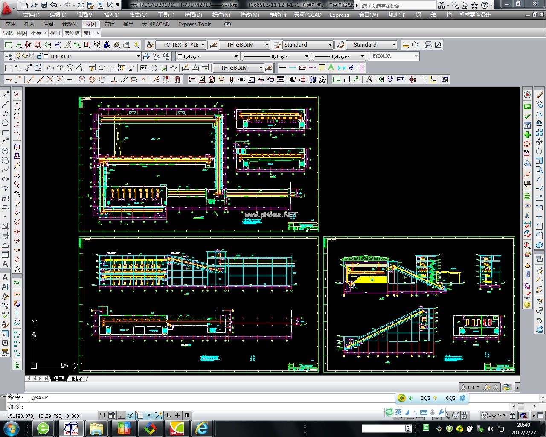Select the Table tool in draw toolbar
This screenshot has height=437, width=546.
[5, 254]
